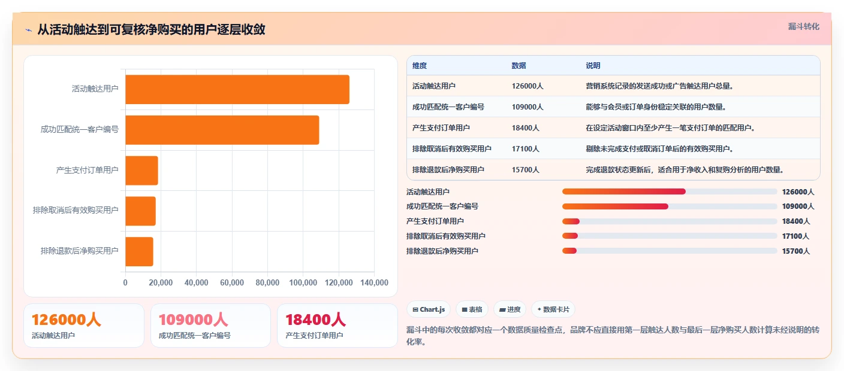Click the 排除退款后净购买用户 orange chart bar

click(x=139, y=251)
